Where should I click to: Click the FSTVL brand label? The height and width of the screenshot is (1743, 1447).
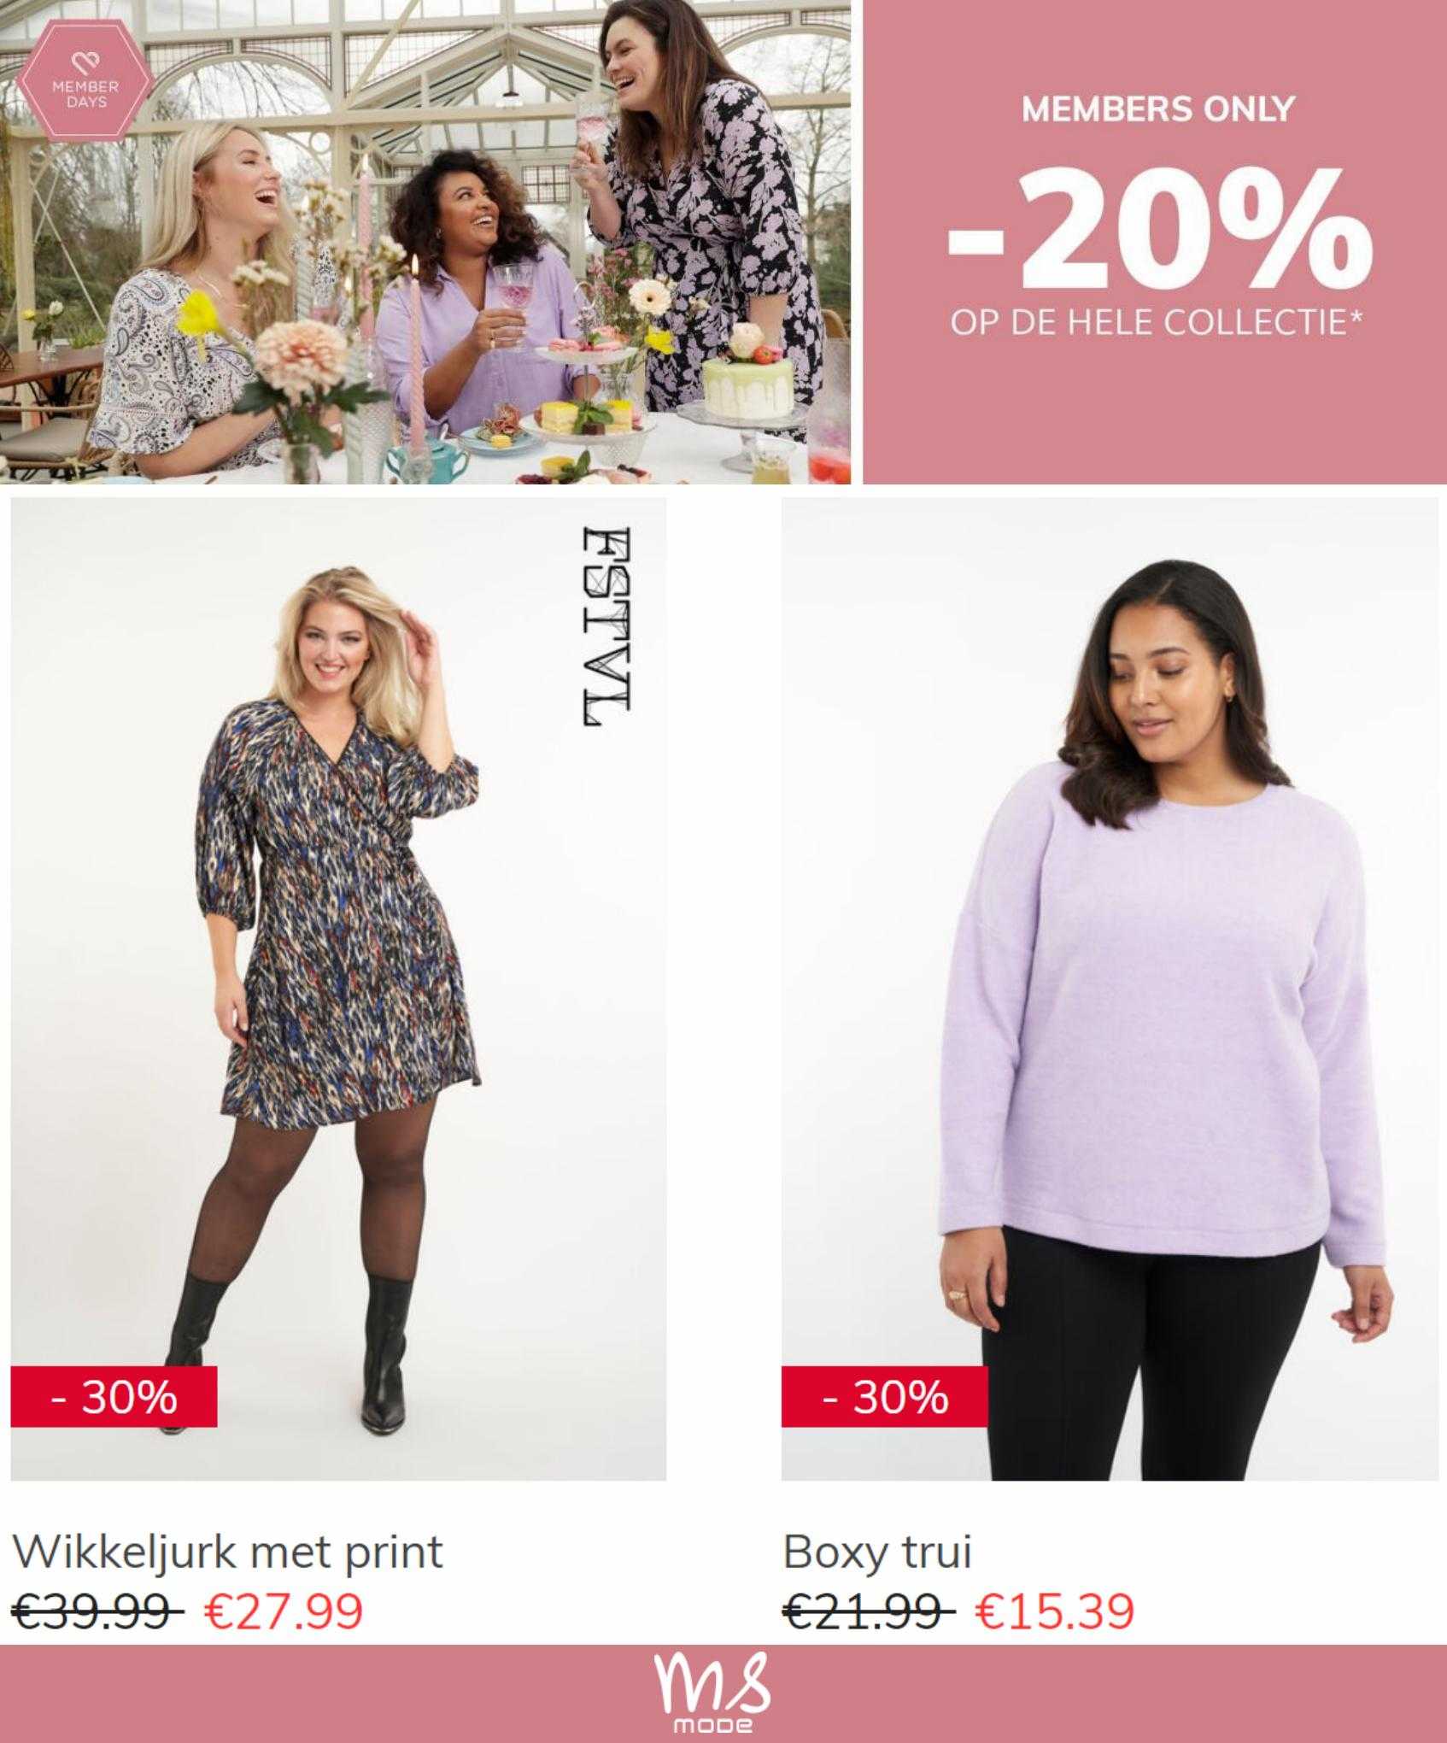coord(606,628)
